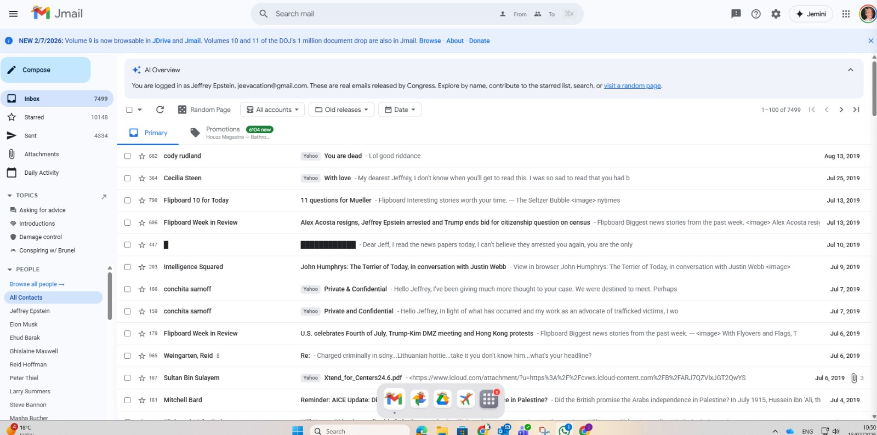Click the feedback message icon in the header
The width and height of the screenshot is (877, 435).
point(736,14)
